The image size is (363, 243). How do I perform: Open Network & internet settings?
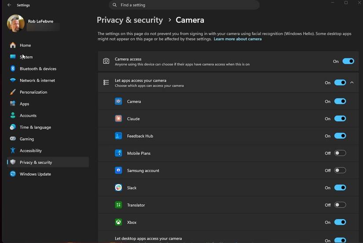48,80
